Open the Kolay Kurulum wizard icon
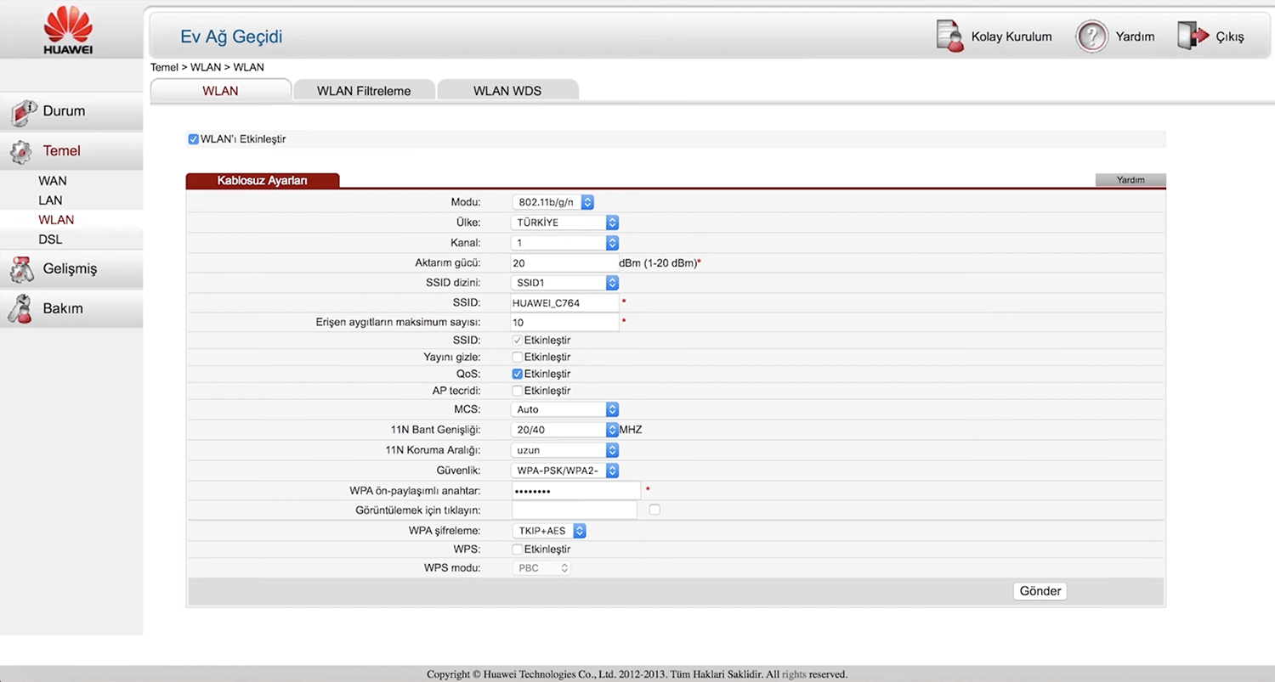Viewport: 1275px width, 682px height. 949,37
